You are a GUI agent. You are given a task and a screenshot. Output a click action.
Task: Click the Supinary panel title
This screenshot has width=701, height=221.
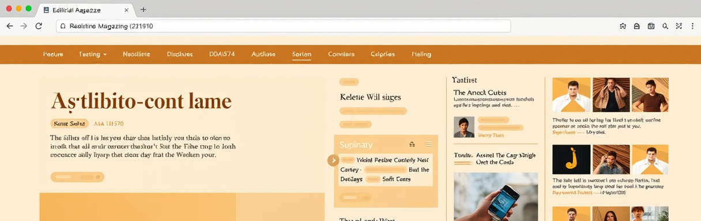click(x=356, y=145)
